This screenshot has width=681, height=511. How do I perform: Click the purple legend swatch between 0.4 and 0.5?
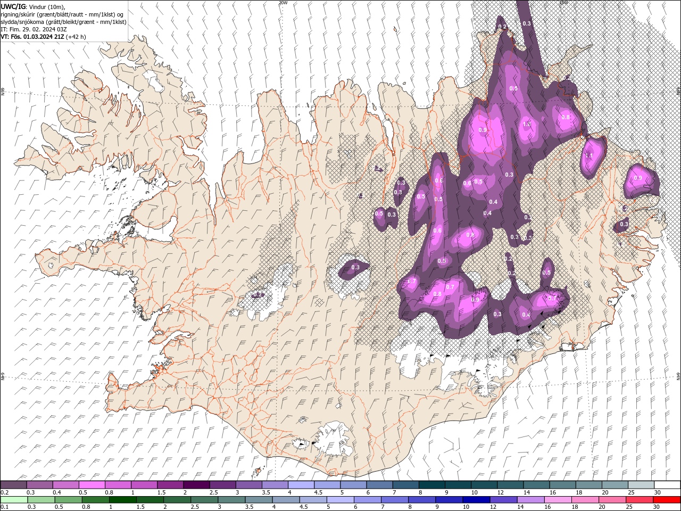(66, 485)
